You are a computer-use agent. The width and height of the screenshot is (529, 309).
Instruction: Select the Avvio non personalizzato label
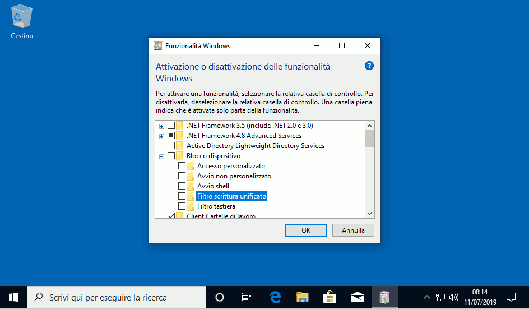click(234, 176)
